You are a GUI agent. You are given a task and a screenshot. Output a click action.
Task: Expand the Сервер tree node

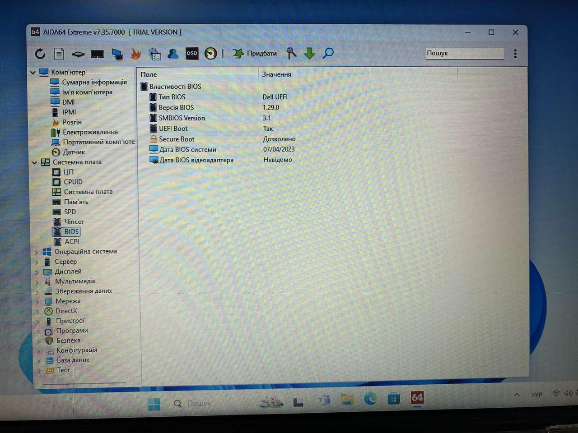(x=37, y=262)
